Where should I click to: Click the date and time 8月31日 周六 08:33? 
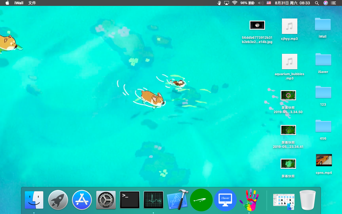tap(292, 3)
